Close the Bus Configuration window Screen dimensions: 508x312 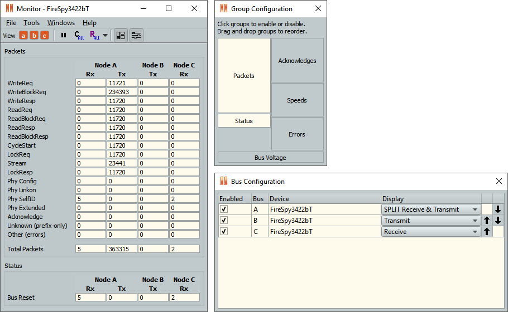tap(499, 181)
